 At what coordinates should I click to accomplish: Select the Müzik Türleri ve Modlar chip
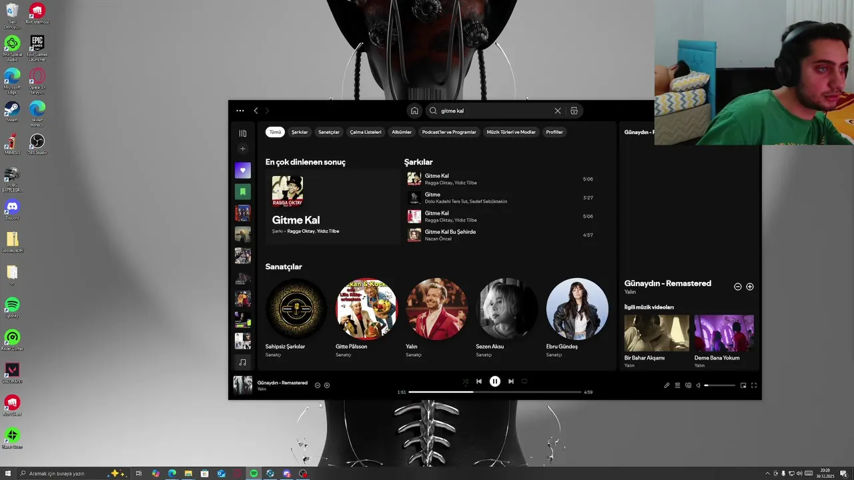pos(511,132)
